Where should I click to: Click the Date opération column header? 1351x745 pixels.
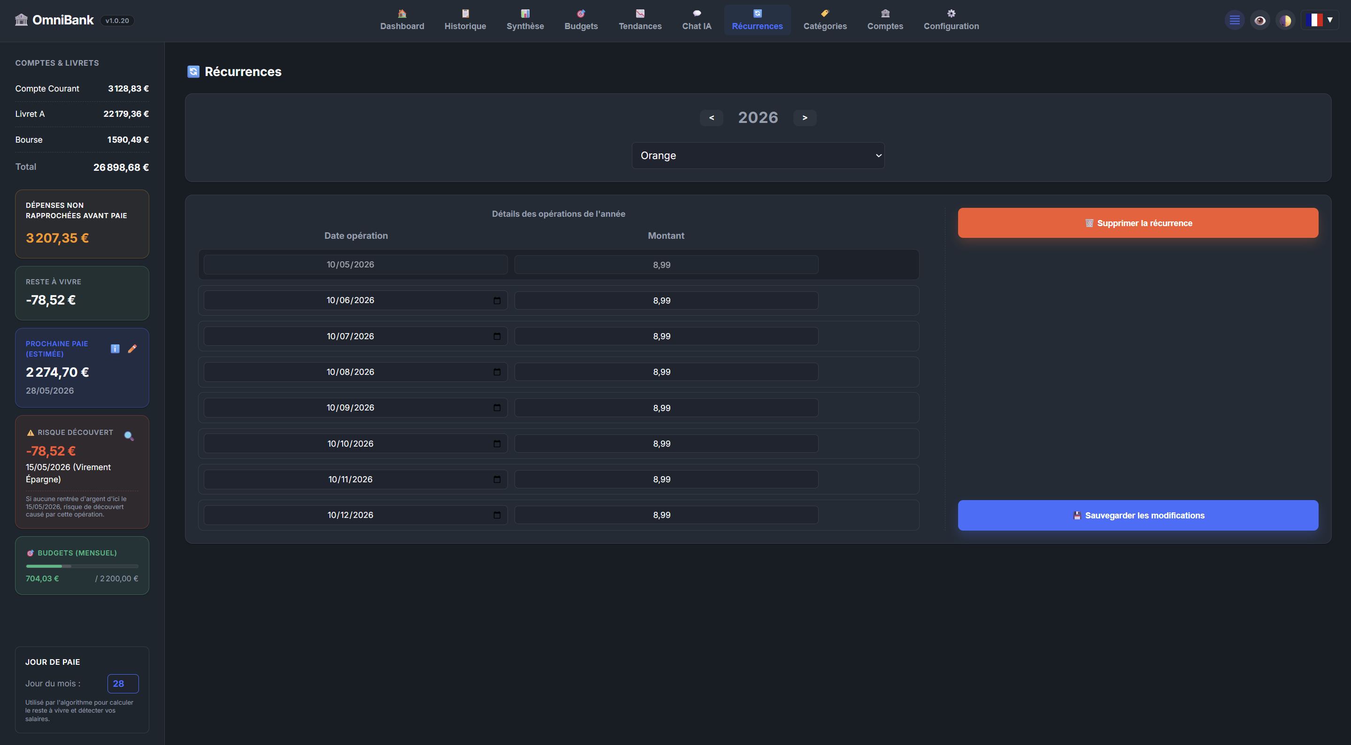pyautogui.click(x=356, y=236)
